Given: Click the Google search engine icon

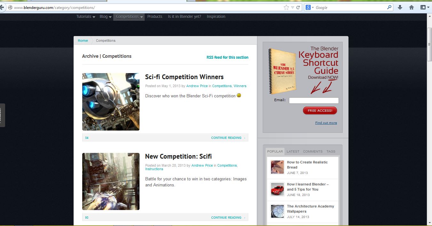Looking at the screenshot, I should tap(308, 7).
